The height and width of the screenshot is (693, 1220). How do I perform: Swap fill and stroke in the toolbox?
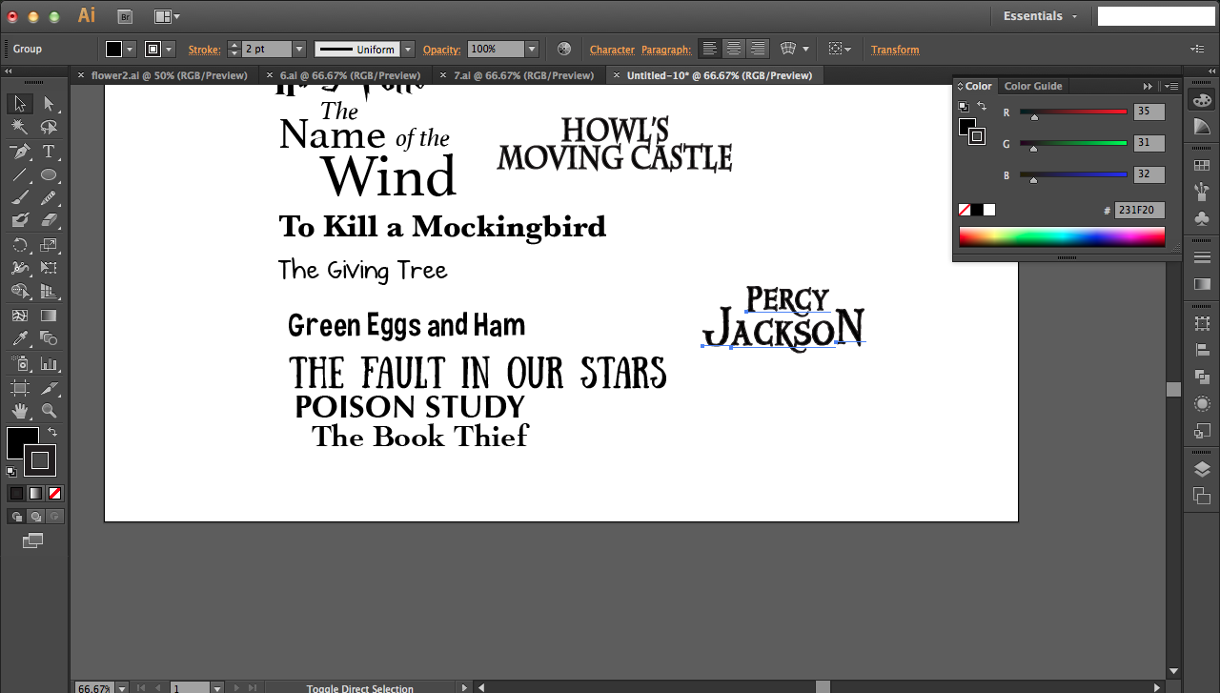(x=52, y=433)
